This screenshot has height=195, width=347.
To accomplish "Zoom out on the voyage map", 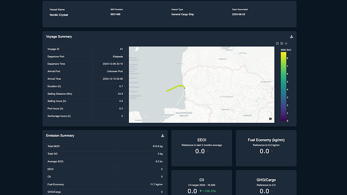I will click(x=281, y=43).
